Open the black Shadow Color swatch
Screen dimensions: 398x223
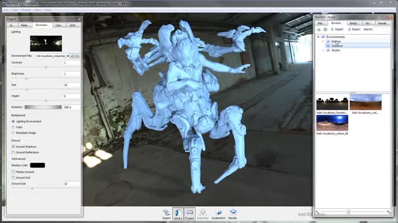(x=37, y=165)
